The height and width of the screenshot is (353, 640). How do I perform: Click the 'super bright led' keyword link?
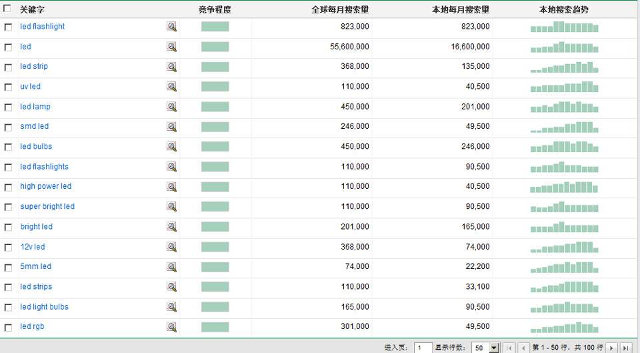47,207
